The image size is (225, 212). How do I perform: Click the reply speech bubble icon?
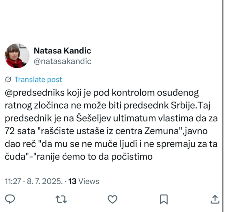(x=10, y=199)
